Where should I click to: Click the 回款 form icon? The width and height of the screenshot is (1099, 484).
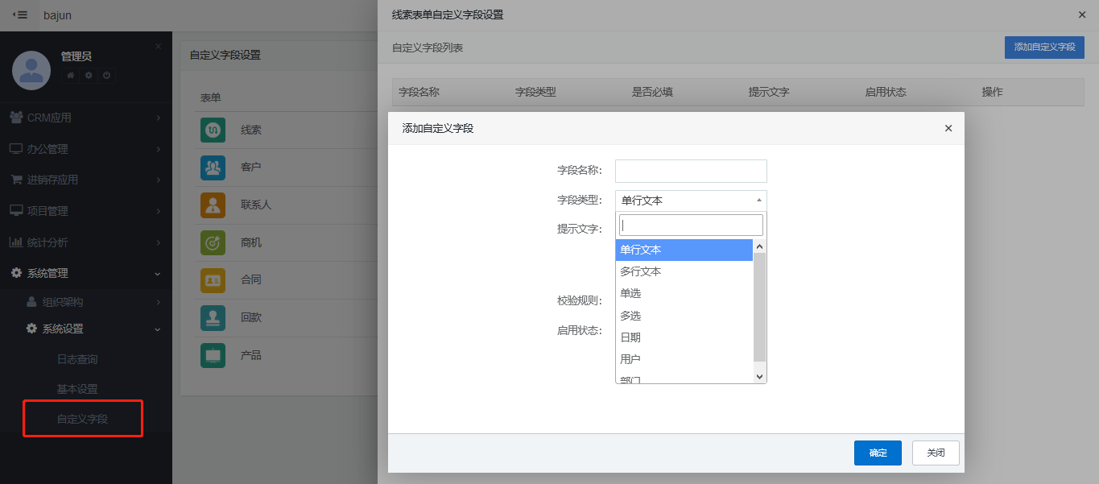213,318
